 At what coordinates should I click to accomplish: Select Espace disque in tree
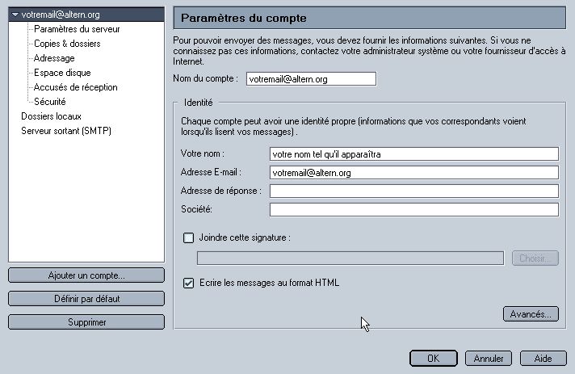62,73
